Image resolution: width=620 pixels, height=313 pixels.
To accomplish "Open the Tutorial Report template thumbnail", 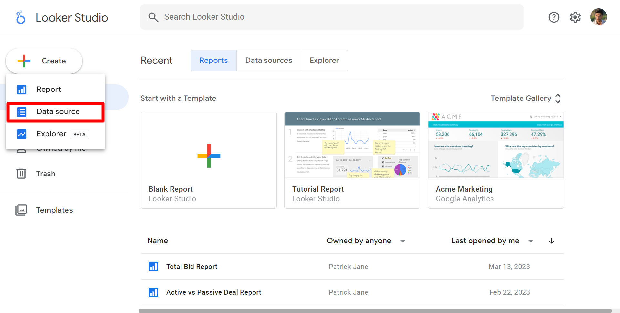I will click(x=352, y=145).
